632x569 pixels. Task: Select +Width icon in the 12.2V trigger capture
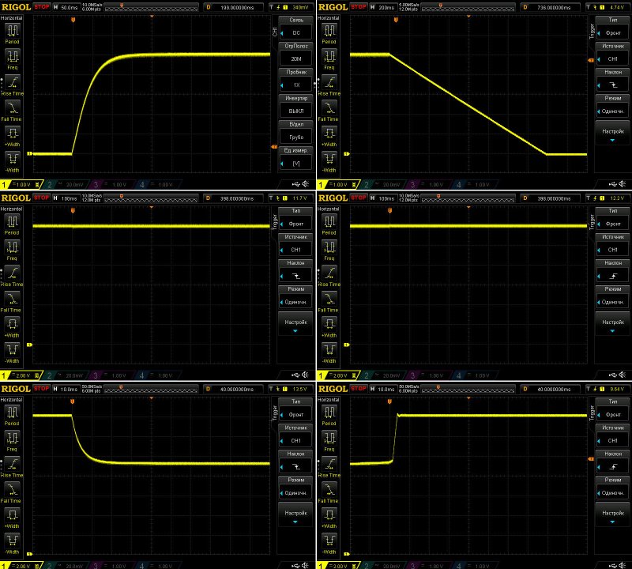click(329, 324)
